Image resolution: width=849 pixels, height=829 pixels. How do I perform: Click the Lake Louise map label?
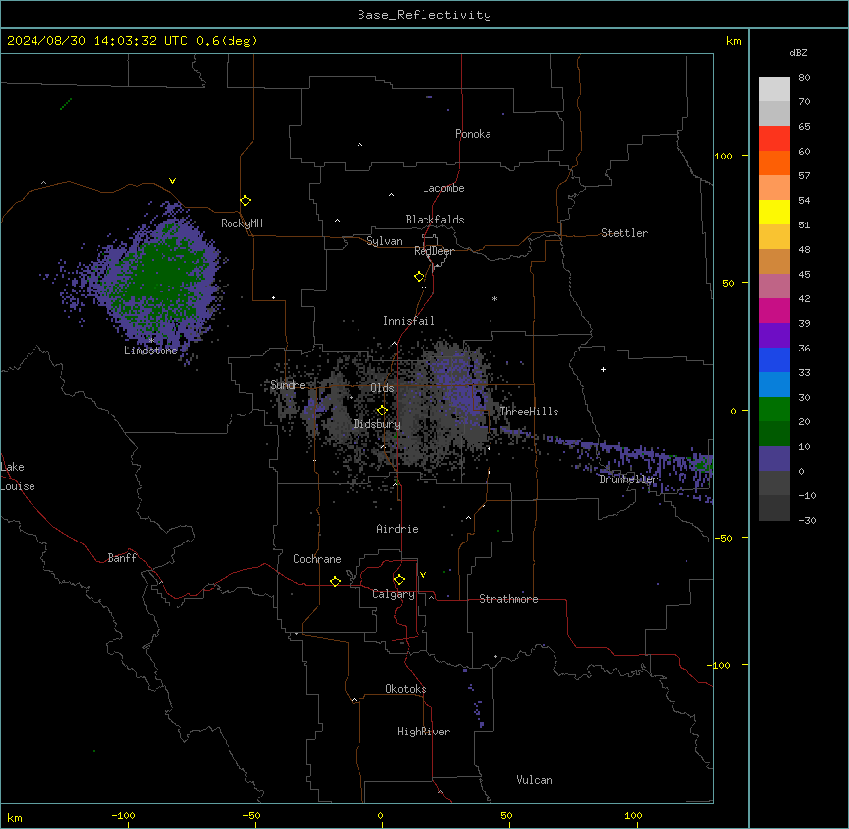click(x=18, y=477)
